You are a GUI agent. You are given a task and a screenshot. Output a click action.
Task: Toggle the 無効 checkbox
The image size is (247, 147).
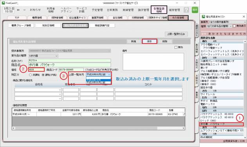coord(176,47)
